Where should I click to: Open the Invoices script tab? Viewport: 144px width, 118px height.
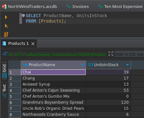[x=78, y=7]
